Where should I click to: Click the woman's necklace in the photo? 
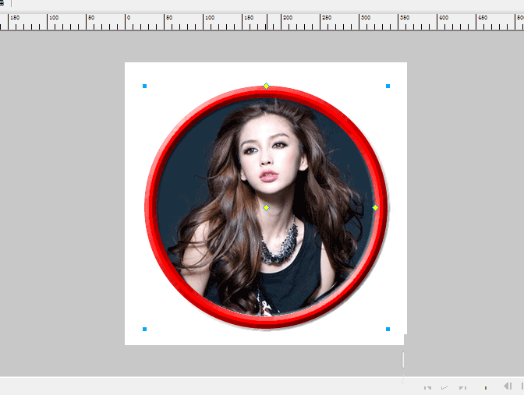279,244
